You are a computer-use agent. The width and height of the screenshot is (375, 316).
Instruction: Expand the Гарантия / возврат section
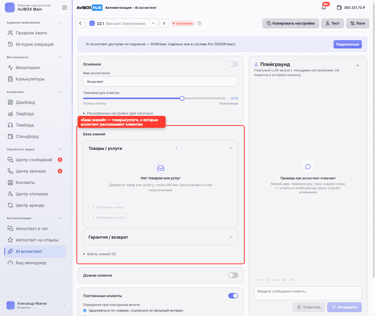(160, 237)
